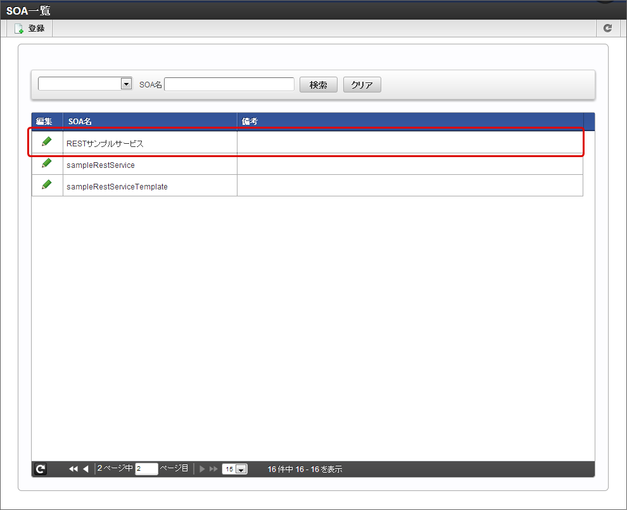Click the 登録 register button
The image size is (627, 510).
click(x=30, y=29)
